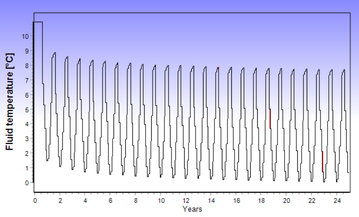Click the '22' tick label on Years axis
The image size is (359, 217).
311,201
